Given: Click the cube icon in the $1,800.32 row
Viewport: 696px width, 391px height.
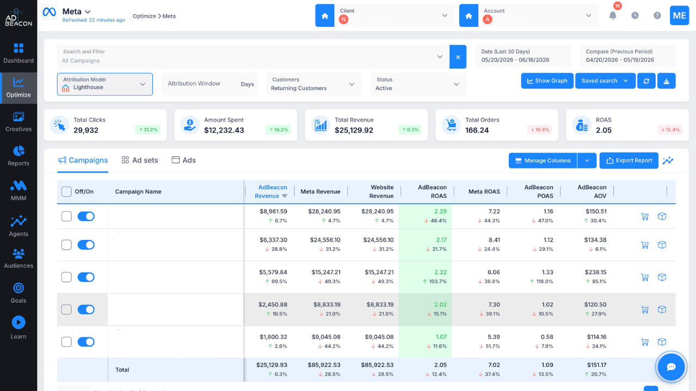Looking at the screenshot, I should tap(662, 342).
